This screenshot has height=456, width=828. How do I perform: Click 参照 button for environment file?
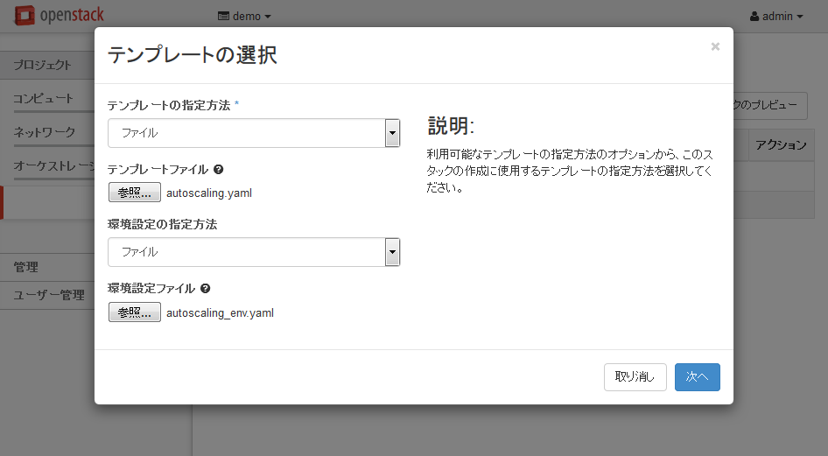click(135, 312)
